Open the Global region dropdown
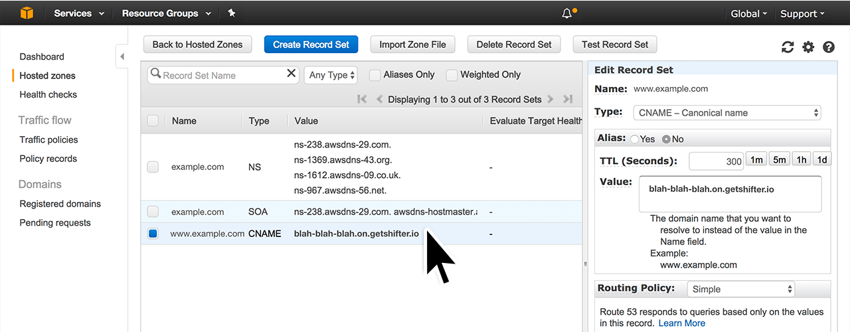 (x=749, y=13)
